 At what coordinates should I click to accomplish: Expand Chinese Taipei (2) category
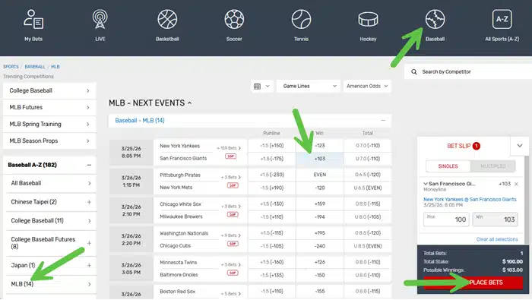pyautogui.click(x=89, y=202)
